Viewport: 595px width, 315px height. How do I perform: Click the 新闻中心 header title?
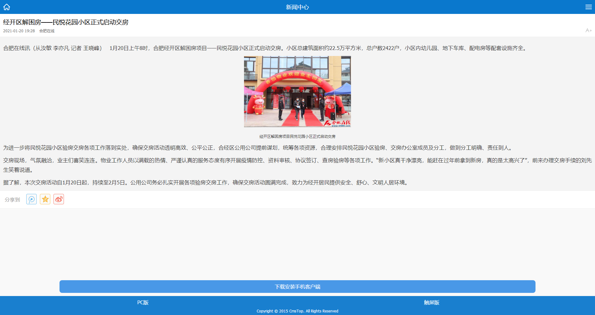pos(297,7)
